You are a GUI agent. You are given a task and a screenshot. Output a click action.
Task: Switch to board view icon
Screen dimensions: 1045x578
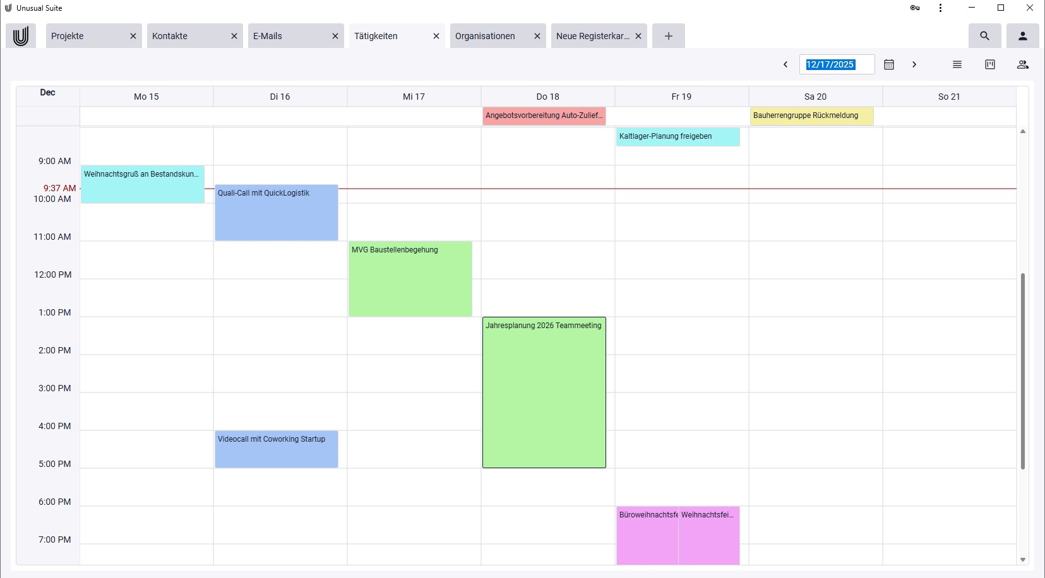tap(989, 64)
